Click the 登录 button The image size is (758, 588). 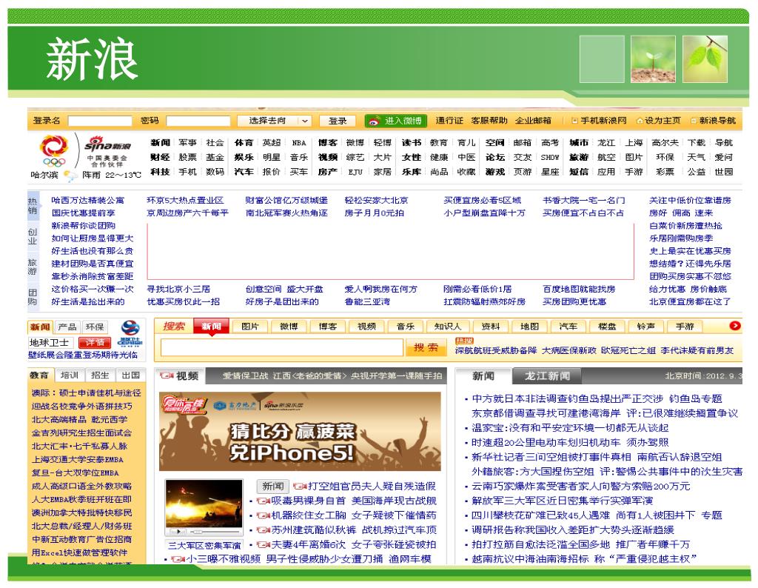point(338,121)
